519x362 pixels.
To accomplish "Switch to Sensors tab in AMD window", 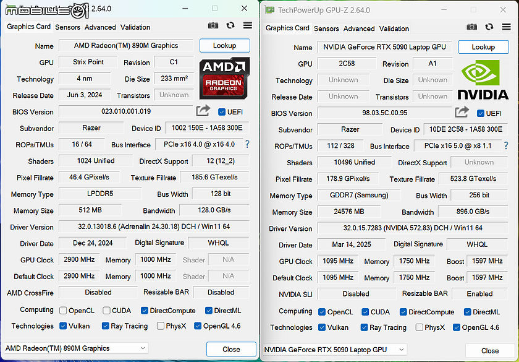I will (x=67, y=27).
